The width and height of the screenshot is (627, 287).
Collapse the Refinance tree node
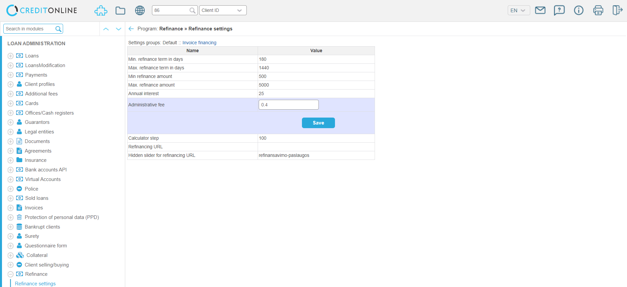11,274
